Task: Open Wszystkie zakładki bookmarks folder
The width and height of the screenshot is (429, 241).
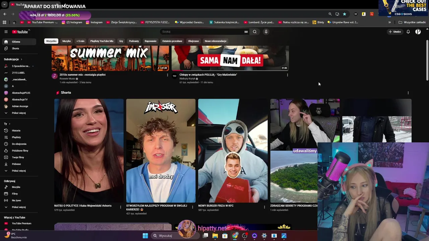Action: pyautogui.click(x=412, y=22)
